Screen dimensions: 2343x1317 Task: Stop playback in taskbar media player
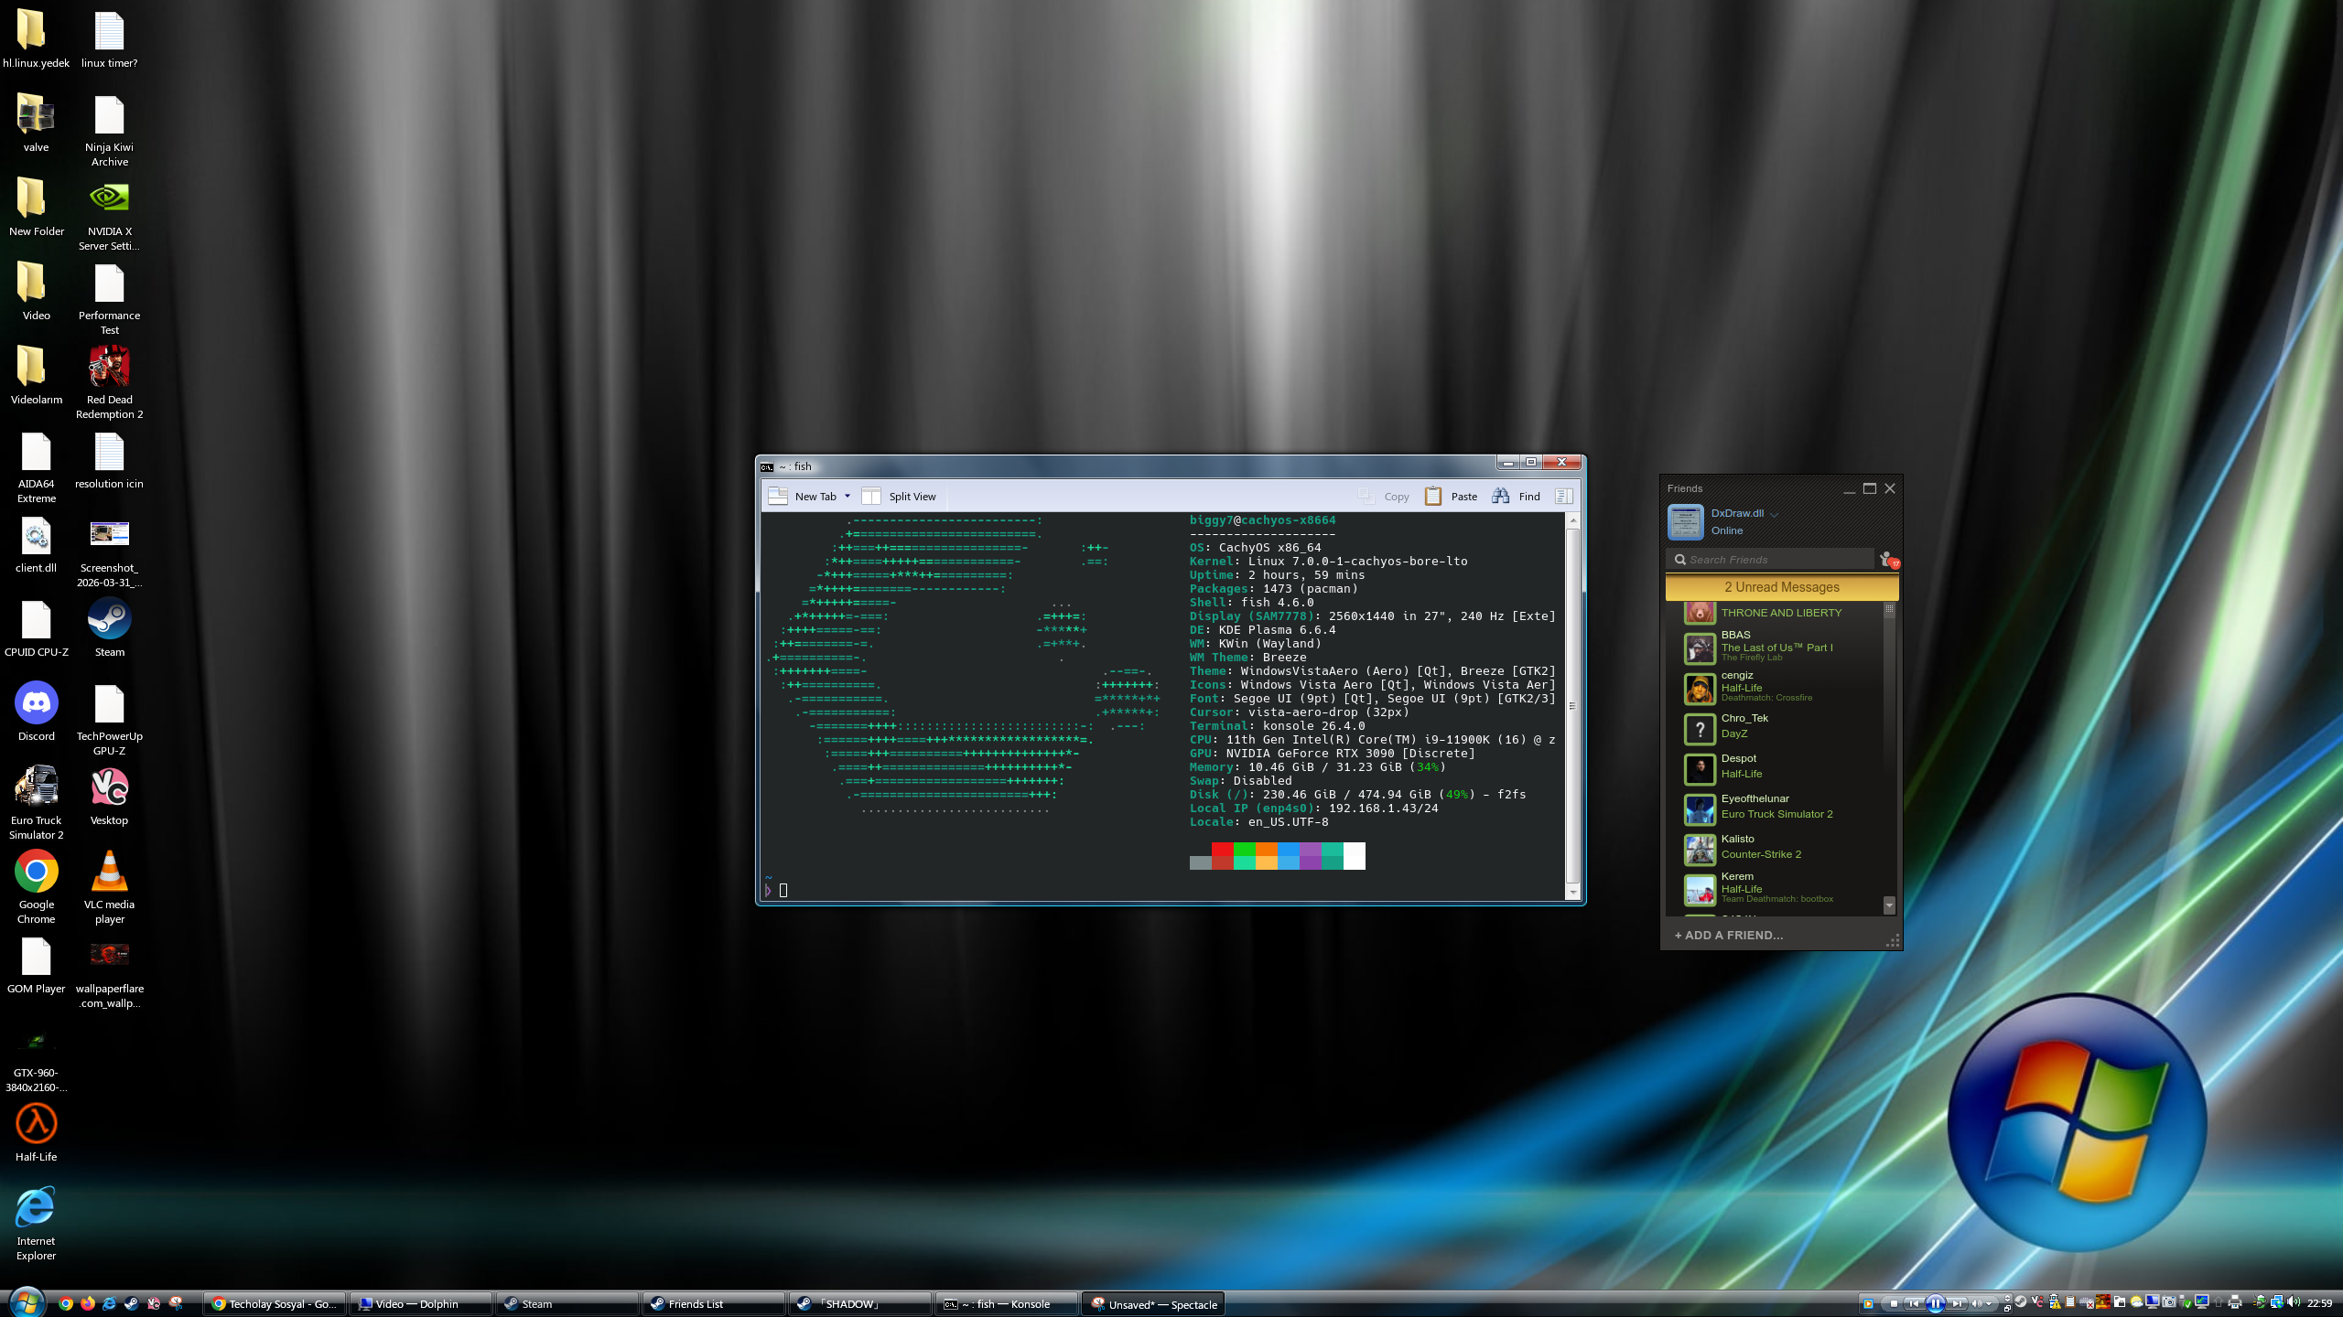tap(1895, 1303)
